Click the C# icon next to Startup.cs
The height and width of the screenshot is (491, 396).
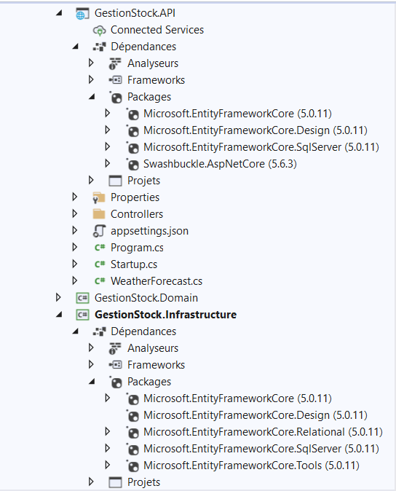tap(100, 264)
